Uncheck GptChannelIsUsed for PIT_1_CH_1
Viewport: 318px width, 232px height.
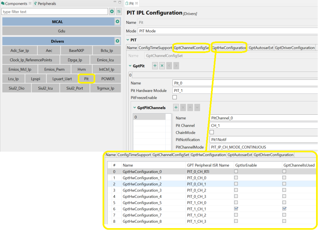284,209
